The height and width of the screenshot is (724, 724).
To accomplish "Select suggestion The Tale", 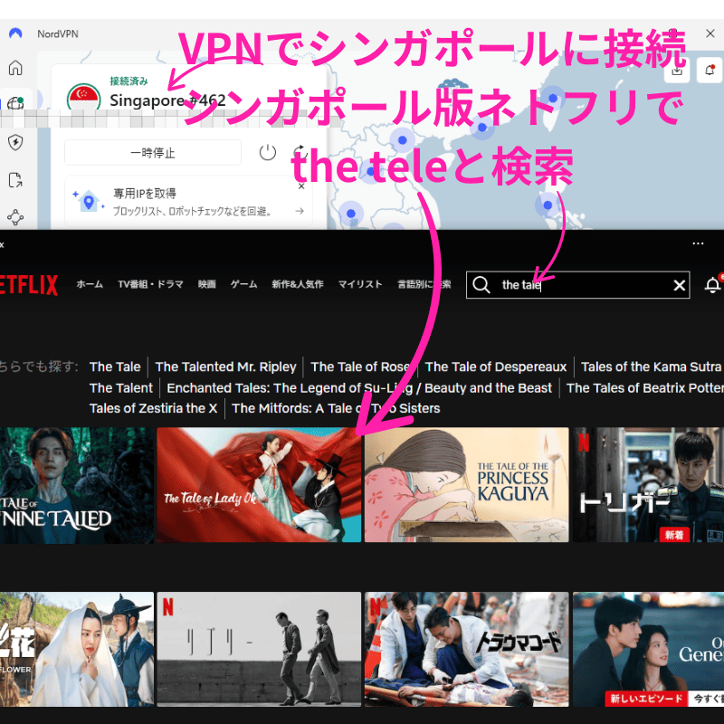I will [x=115, y=367].
